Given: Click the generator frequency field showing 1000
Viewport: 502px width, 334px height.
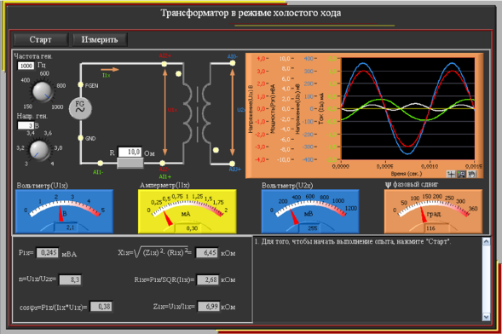Looking at the screenshot, I should pos(26,66).
